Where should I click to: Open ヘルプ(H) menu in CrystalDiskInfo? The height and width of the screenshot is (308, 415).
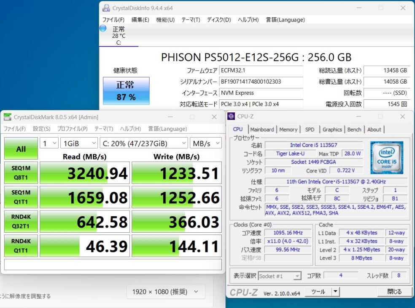tap(248, 20)
